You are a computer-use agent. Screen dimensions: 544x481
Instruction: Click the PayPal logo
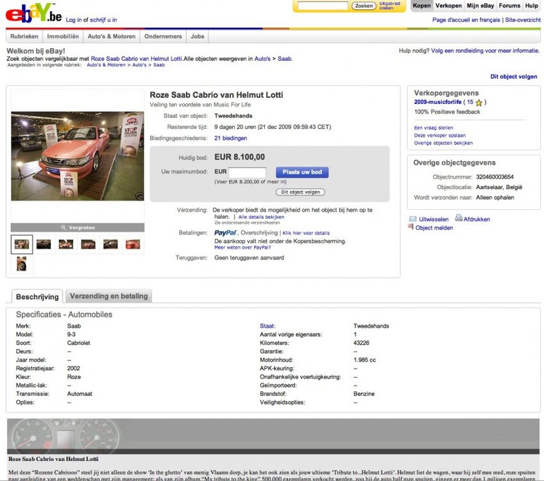coord(226,233)
